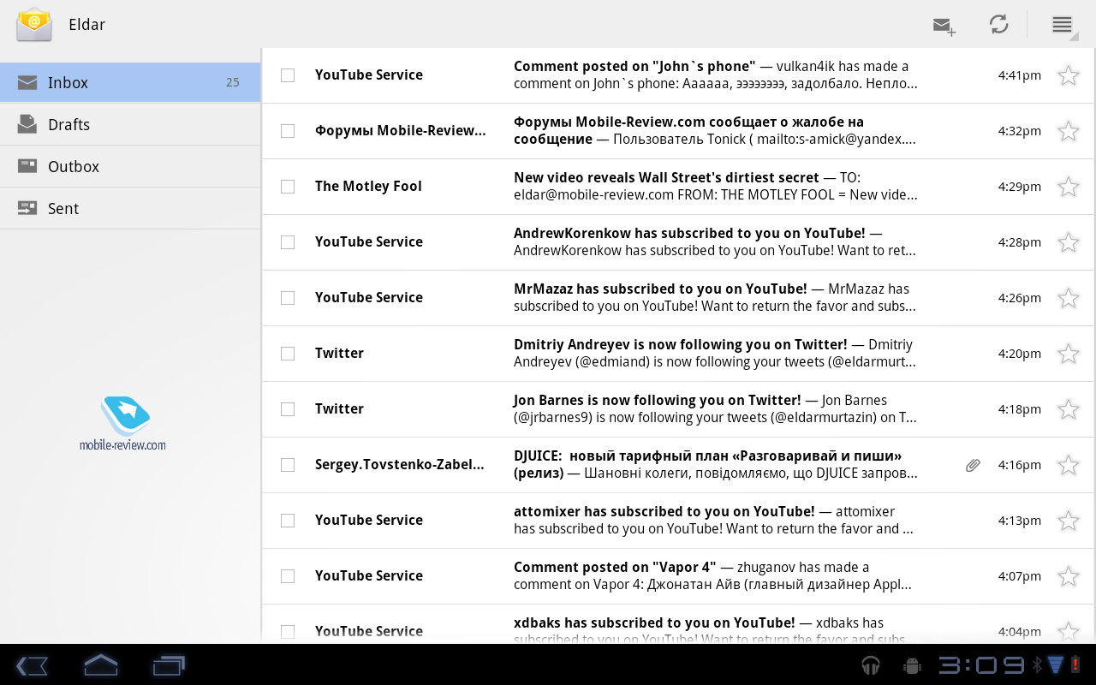
Task: Star the AndrewKorenkow subscription email
Action: [1069, 242]
